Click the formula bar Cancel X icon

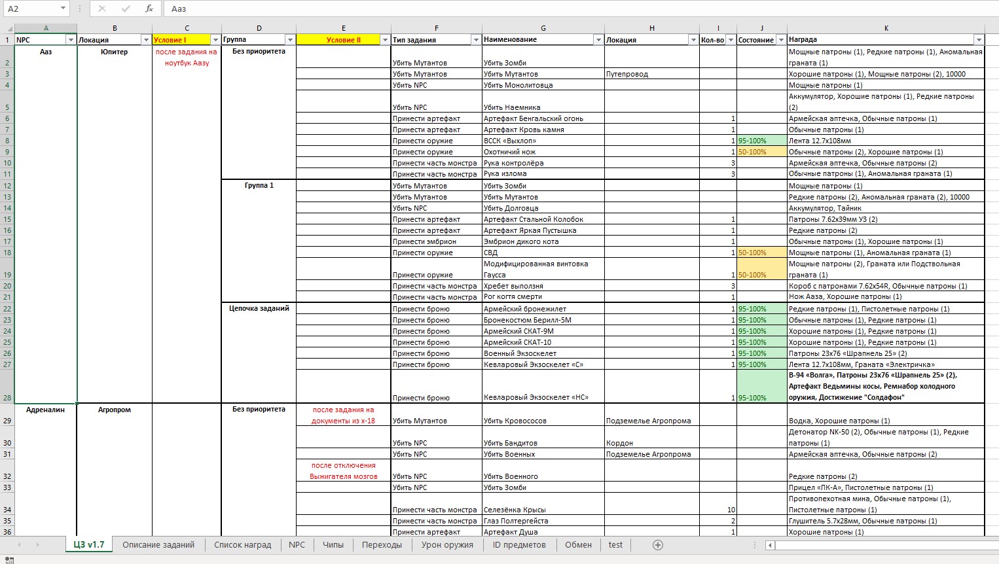[101, 9]
